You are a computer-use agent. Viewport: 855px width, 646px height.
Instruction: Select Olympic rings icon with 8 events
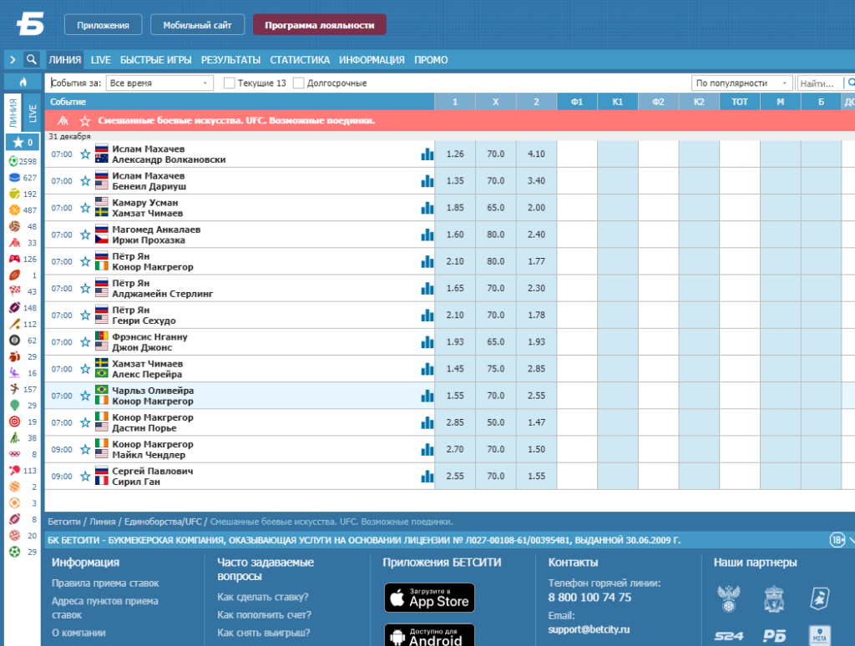14,454
